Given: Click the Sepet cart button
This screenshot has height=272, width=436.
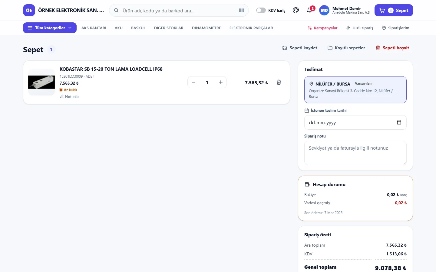Looking at the screenshot, I should click(394, 10).
